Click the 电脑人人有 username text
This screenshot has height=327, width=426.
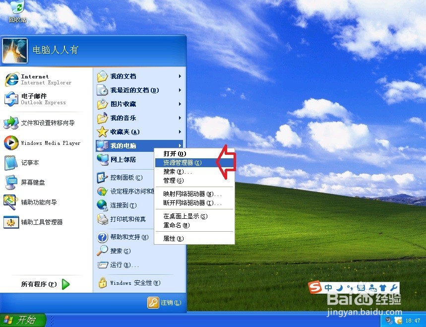(x=56, y=50)
